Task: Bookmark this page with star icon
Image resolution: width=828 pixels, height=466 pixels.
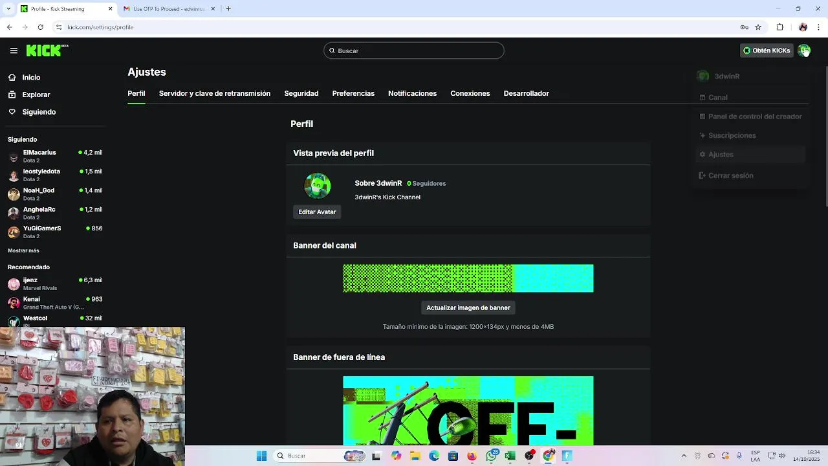Action: tap(758, 27)
